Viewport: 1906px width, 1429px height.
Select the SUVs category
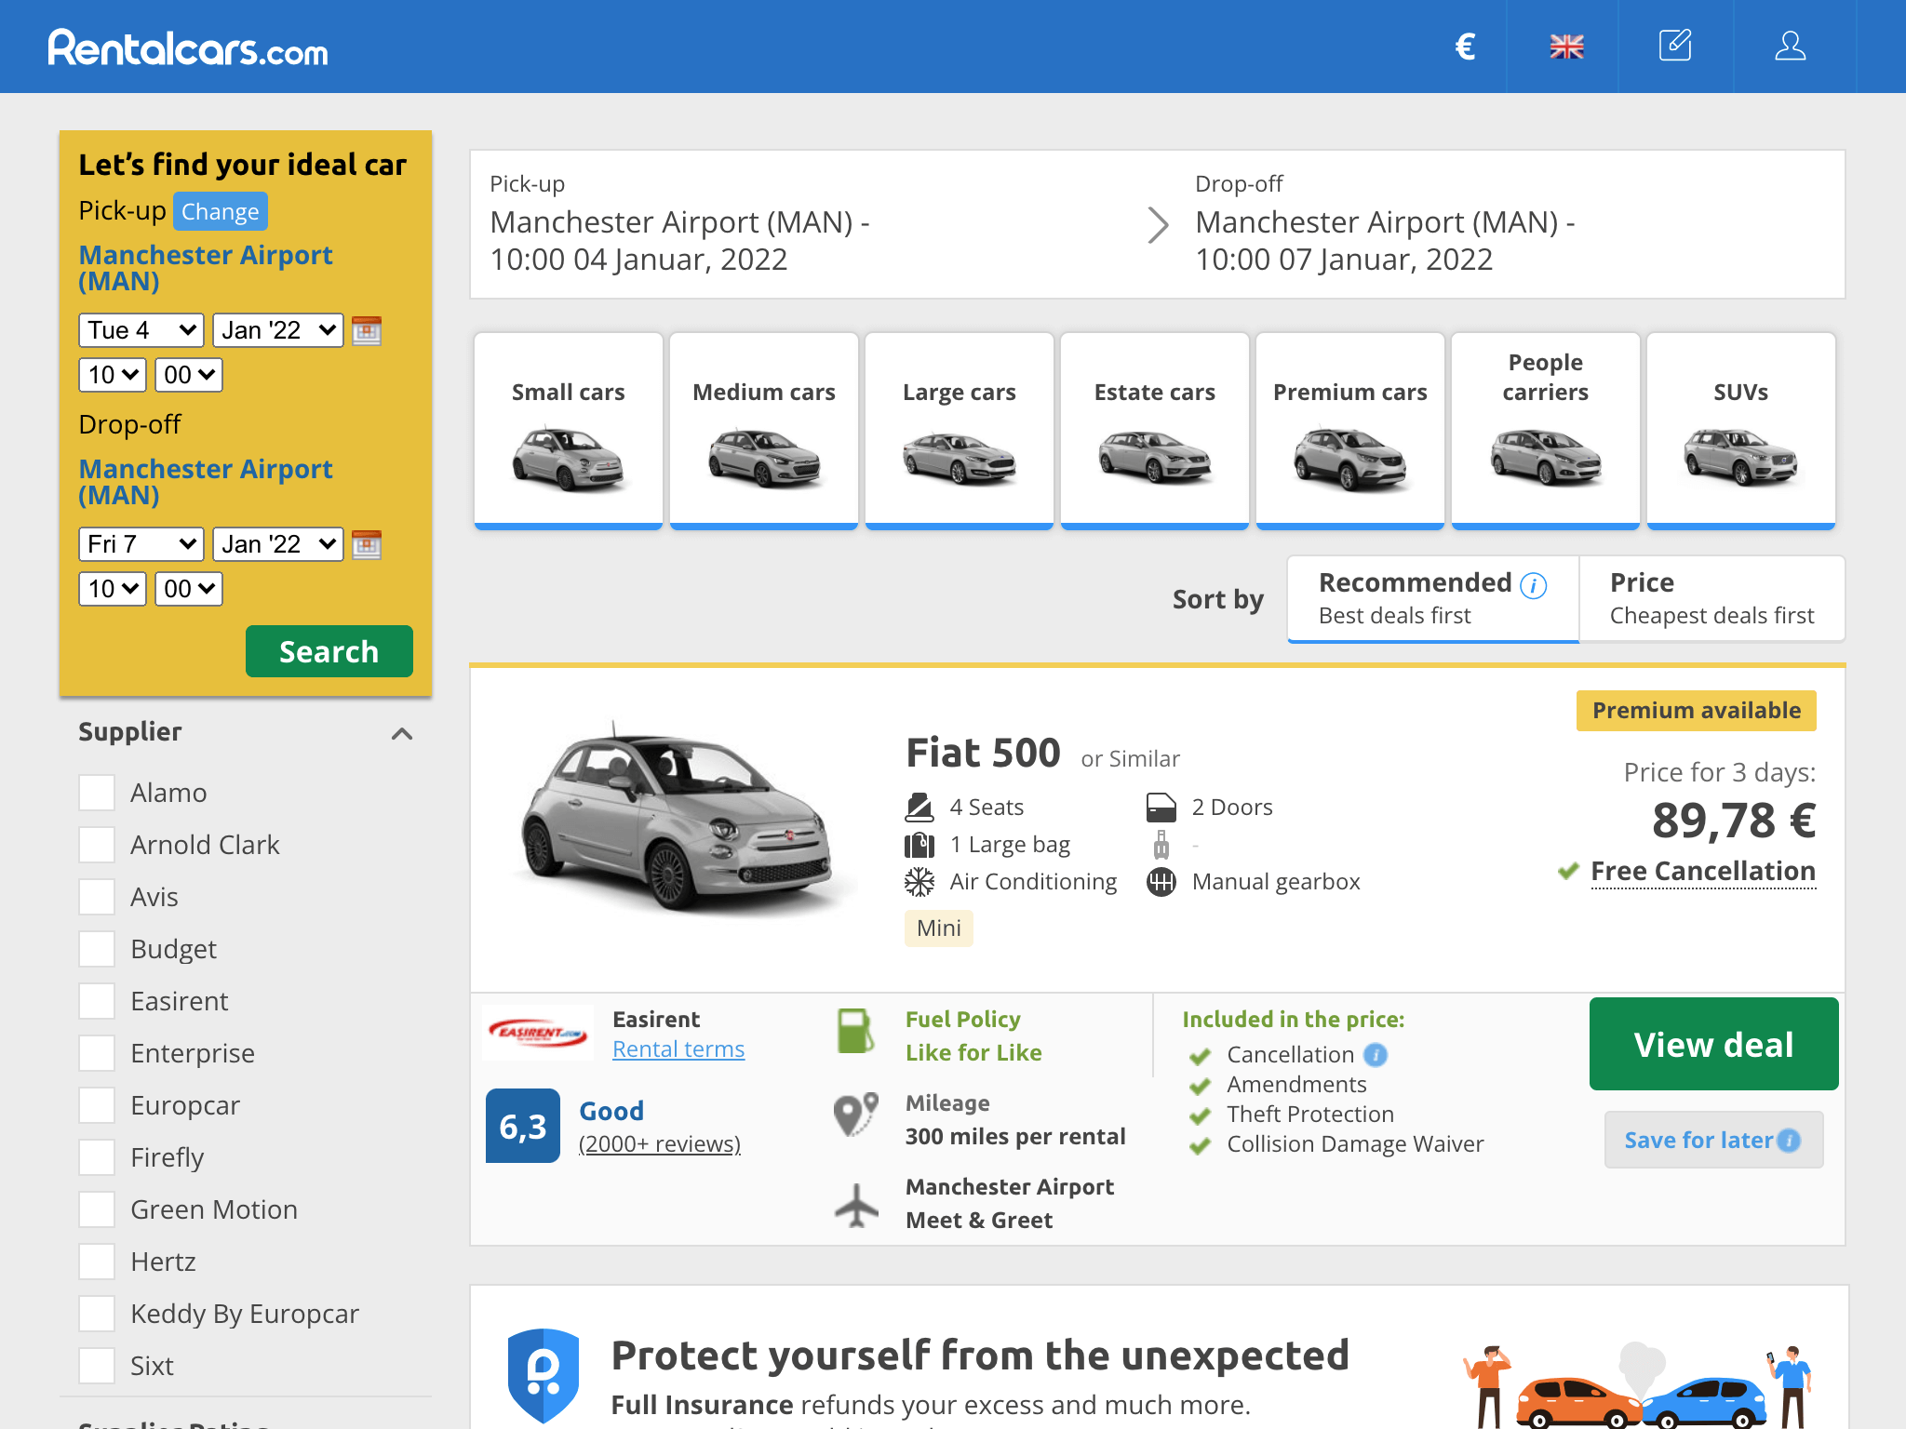[x=1741, y=431]
